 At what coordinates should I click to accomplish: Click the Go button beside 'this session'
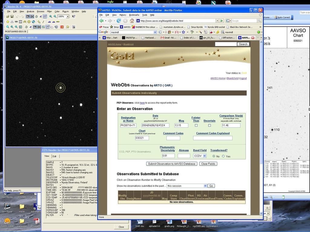click(211, 186)
